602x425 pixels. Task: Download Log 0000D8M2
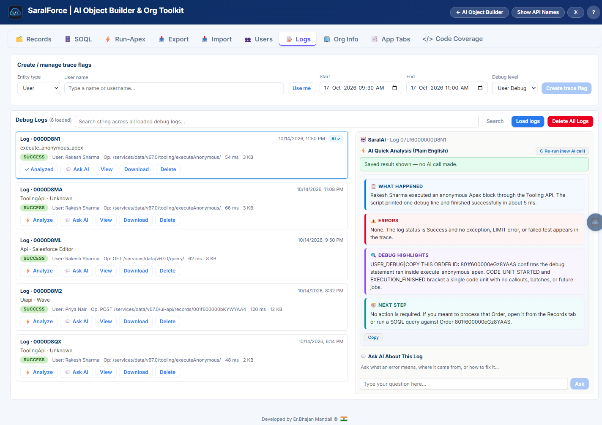[x=136, y=321]
